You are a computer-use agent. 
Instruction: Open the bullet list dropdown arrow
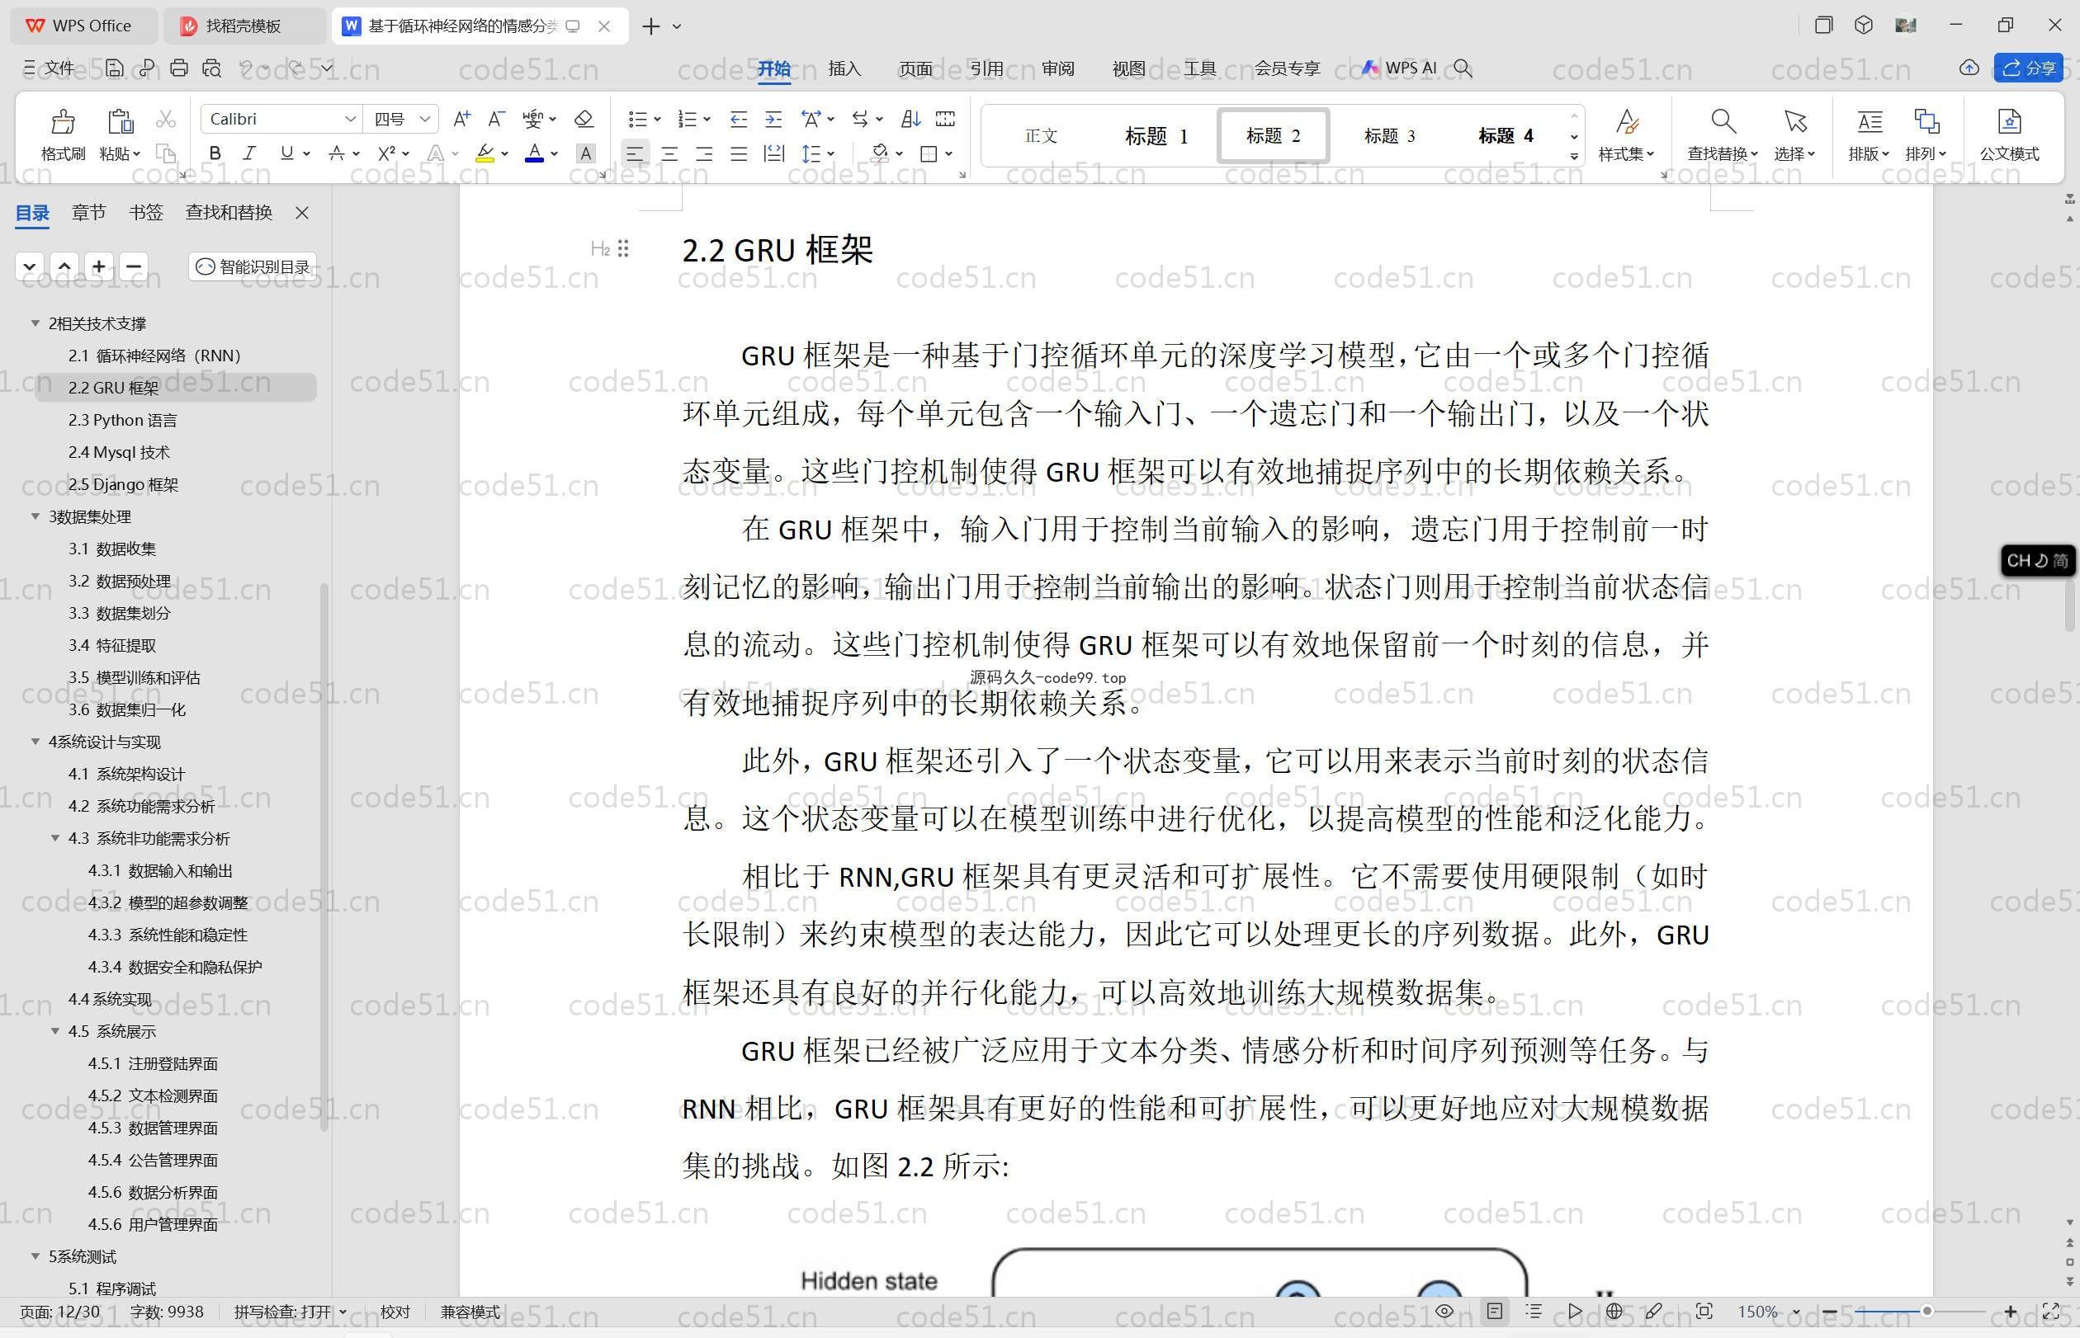coord(657,119)
